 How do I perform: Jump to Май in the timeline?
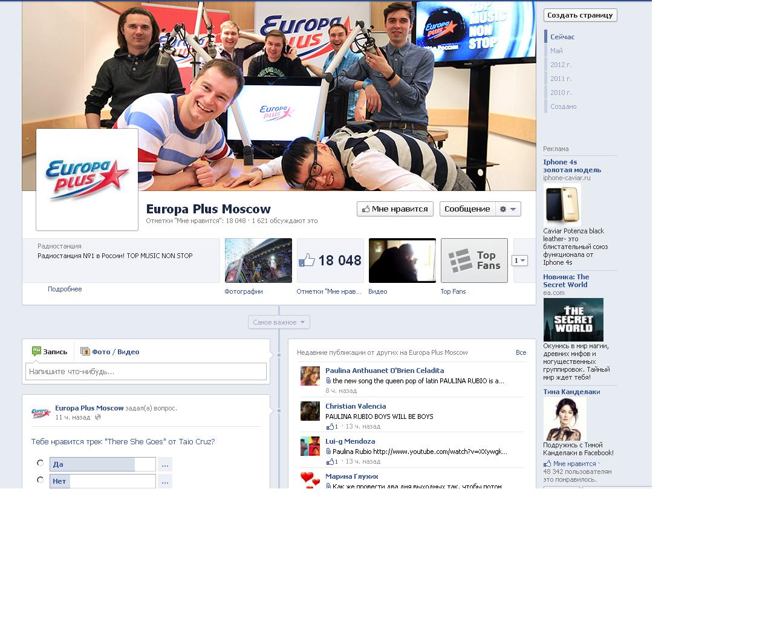(556, 51)
